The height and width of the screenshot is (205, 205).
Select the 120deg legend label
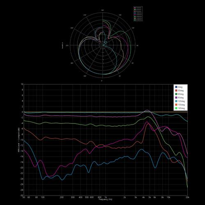point(181,101)
